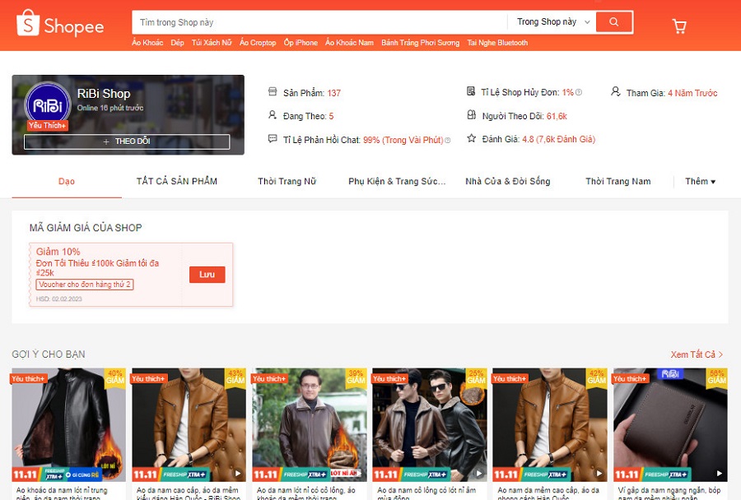The image size is (741, 500).
Task: Open the Nhà Cửa & Đời Sống tab
Action: click(x=507, y=181)
